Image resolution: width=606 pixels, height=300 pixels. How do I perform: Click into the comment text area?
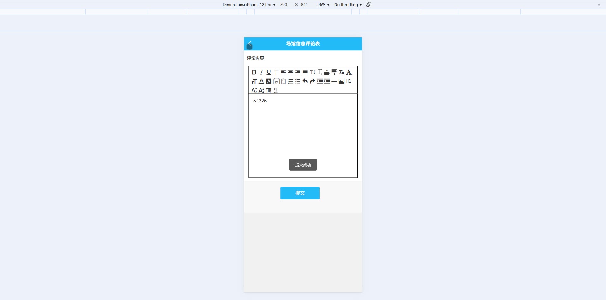tap(303, 136)
